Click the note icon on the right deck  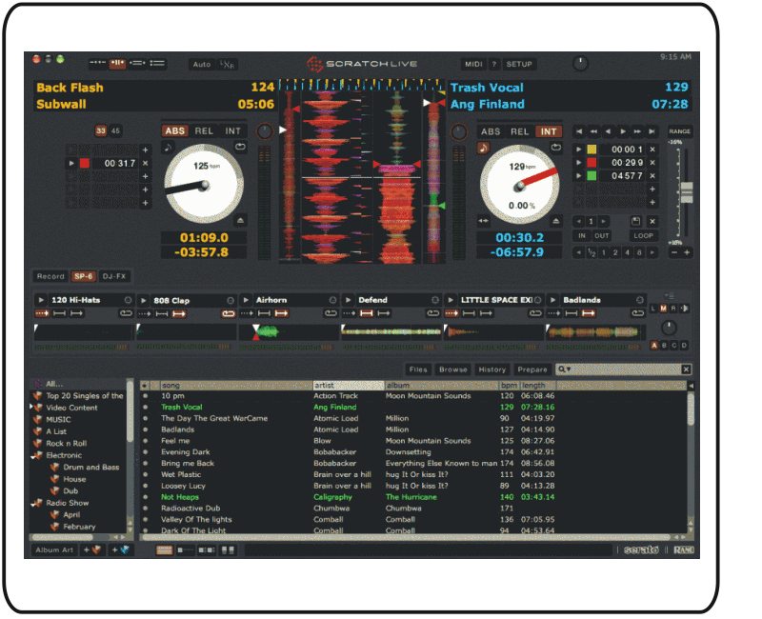(x=483, y=148)
